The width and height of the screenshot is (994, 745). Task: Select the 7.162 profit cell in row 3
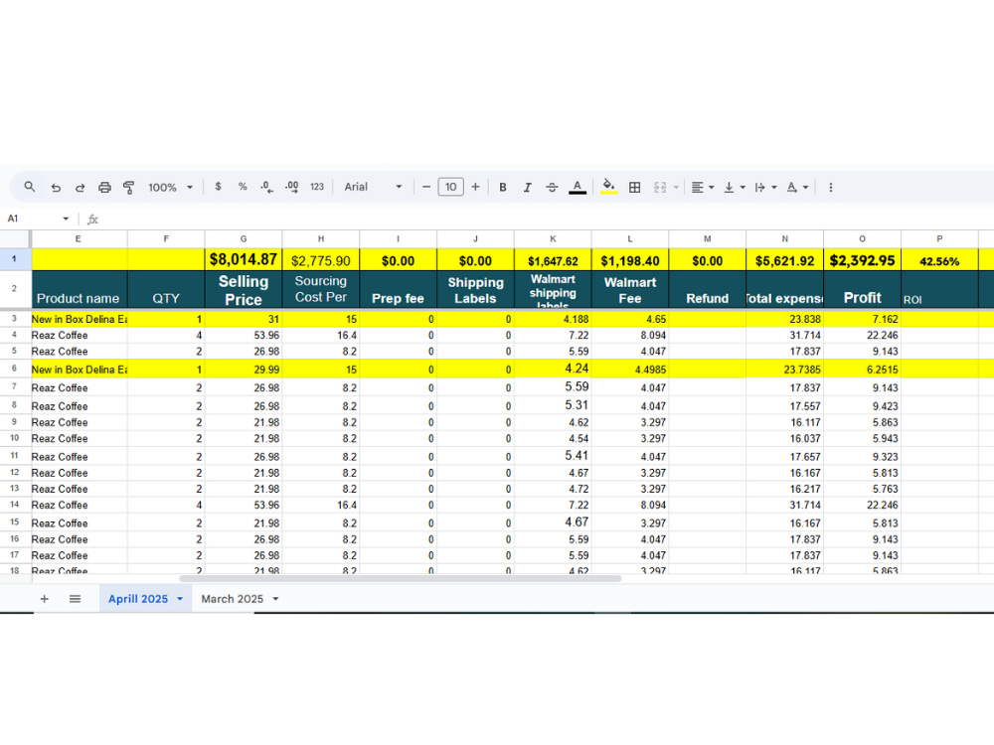click(x=862, y=319)
